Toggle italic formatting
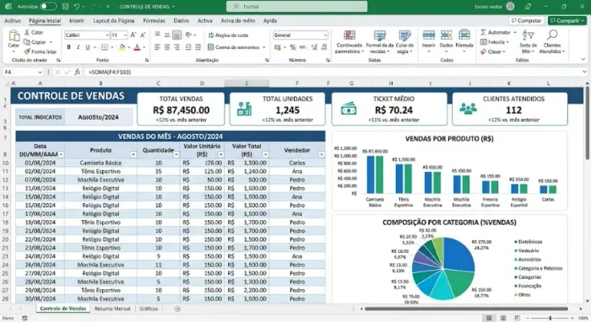Viewport: 591px width, 322px height. [x=78, y=47]
